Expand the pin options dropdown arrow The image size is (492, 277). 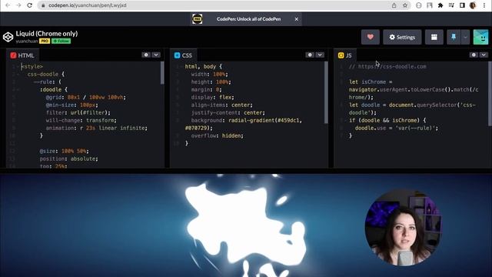pos(465,37)
